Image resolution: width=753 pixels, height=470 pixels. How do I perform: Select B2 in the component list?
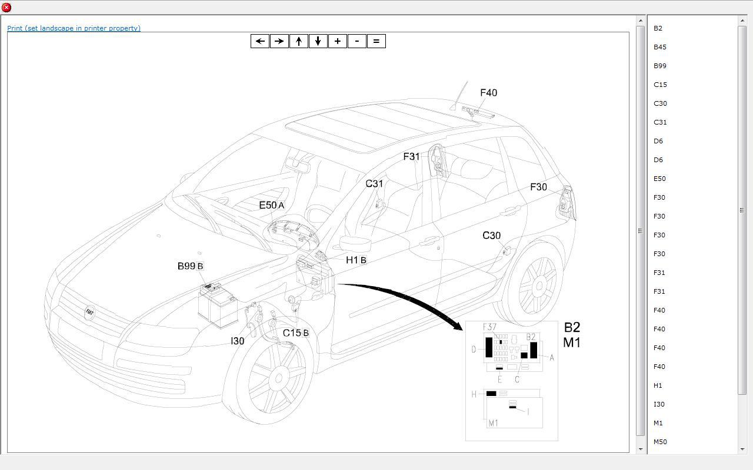pos(658,28)
